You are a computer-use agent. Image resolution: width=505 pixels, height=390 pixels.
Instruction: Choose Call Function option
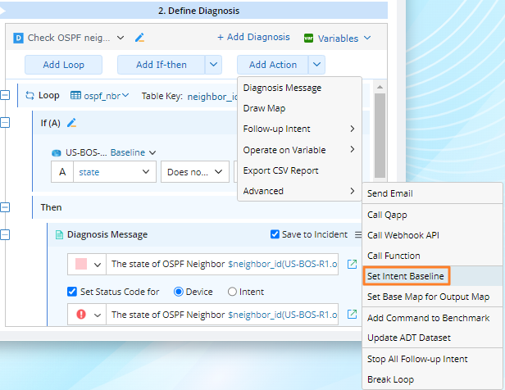433,256
